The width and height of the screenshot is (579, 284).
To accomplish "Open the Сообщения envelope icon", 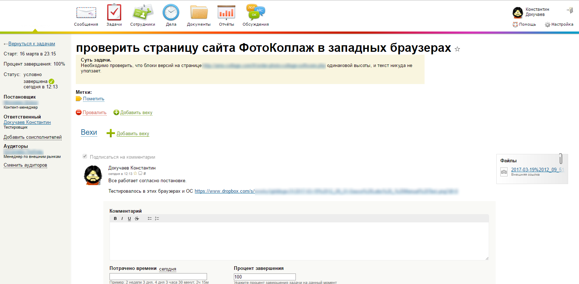I will (x=86, y=12).
